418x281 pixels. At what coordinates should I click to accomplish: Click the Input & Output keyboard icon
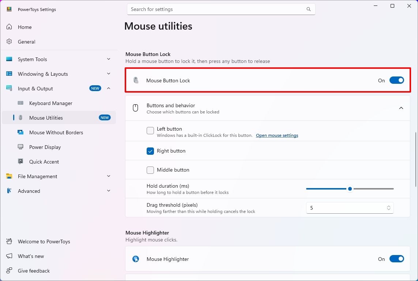click(x=9, y=88)
